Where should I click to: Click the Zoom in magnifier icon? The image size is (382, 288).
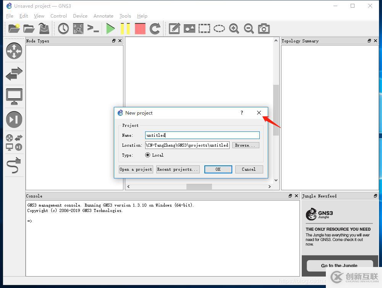(234, 29)
